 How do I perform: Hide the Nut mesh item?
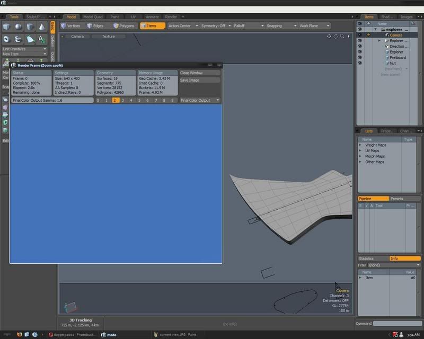[x=360, y=64]
